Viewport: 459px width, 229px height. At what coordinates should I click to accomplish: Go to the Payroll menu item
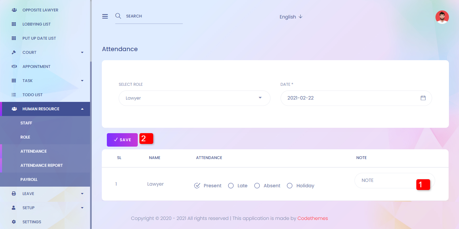pyautogui.click(x=29, y=180)
